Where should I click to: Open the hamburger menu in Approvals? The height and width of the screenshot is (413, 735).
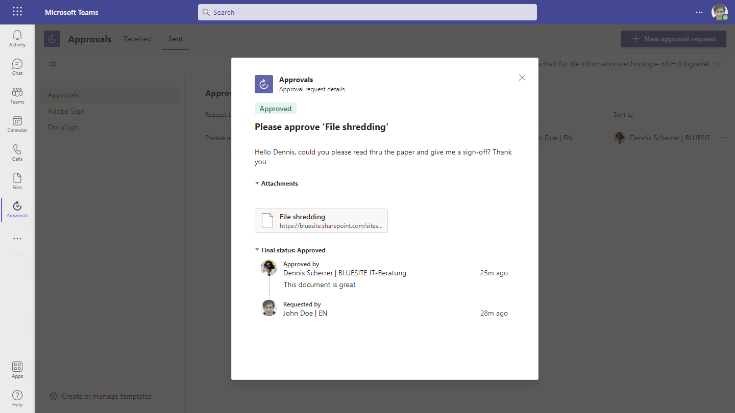52,64
